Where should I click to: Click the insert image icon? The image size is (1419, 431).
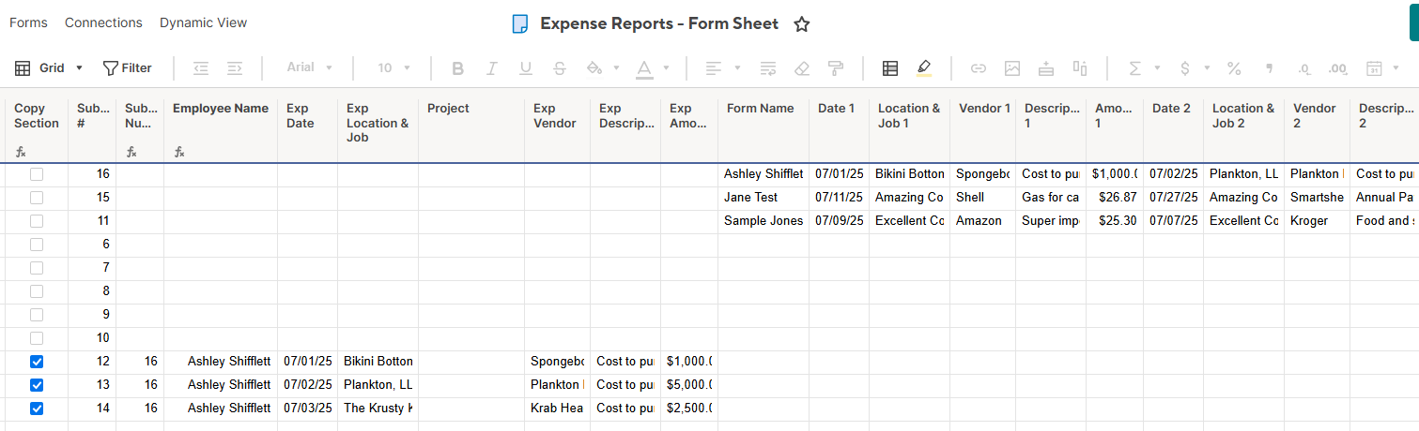(x=1012, y=68)
